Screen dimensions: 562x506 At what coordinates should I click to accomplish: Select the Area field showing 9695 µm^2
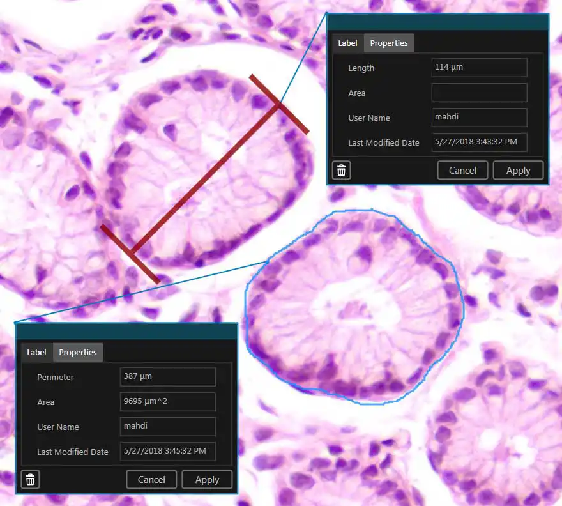[167, 402]
